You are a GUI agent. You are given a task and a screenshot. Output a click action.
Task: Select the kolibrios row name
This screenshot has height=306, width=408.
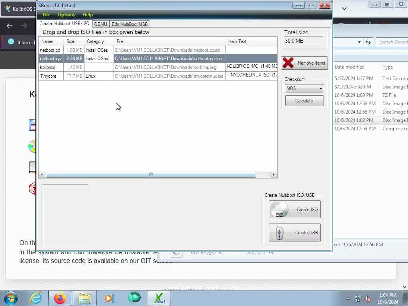(48, 67)
